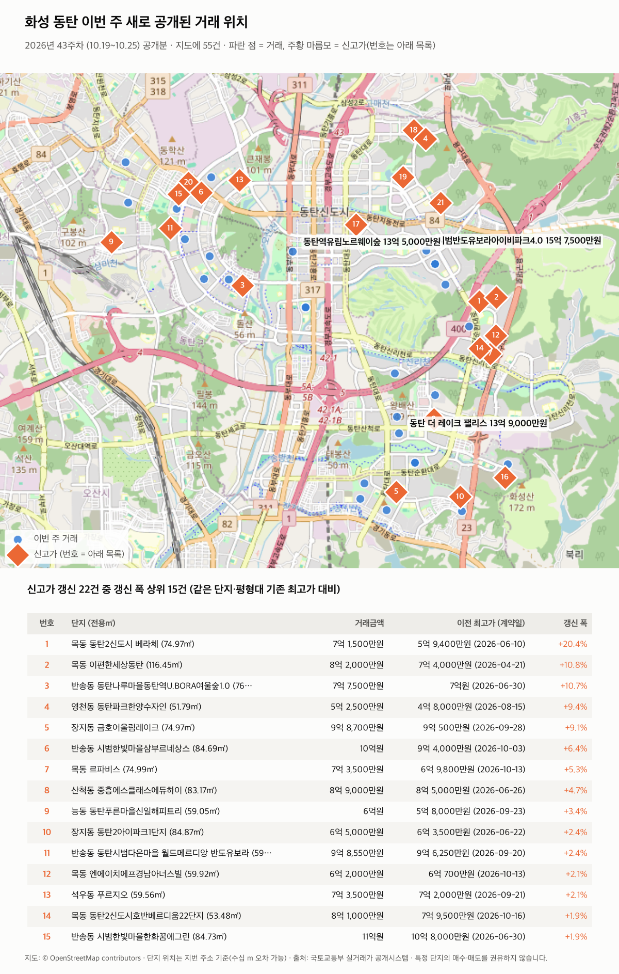Select the orange marker numbered 3
This screenshot has width=619, height=974.
pos(242,285)
